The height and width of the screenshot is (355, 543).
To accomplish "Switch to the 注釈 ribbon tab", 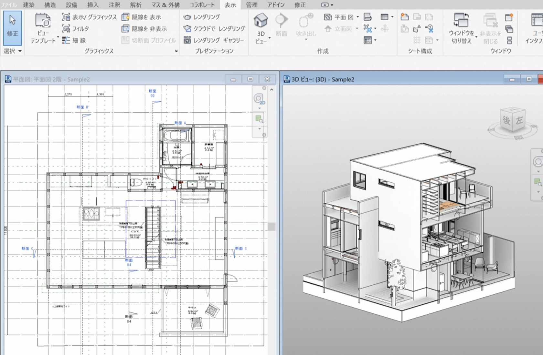I will click(x=114, y=5).
